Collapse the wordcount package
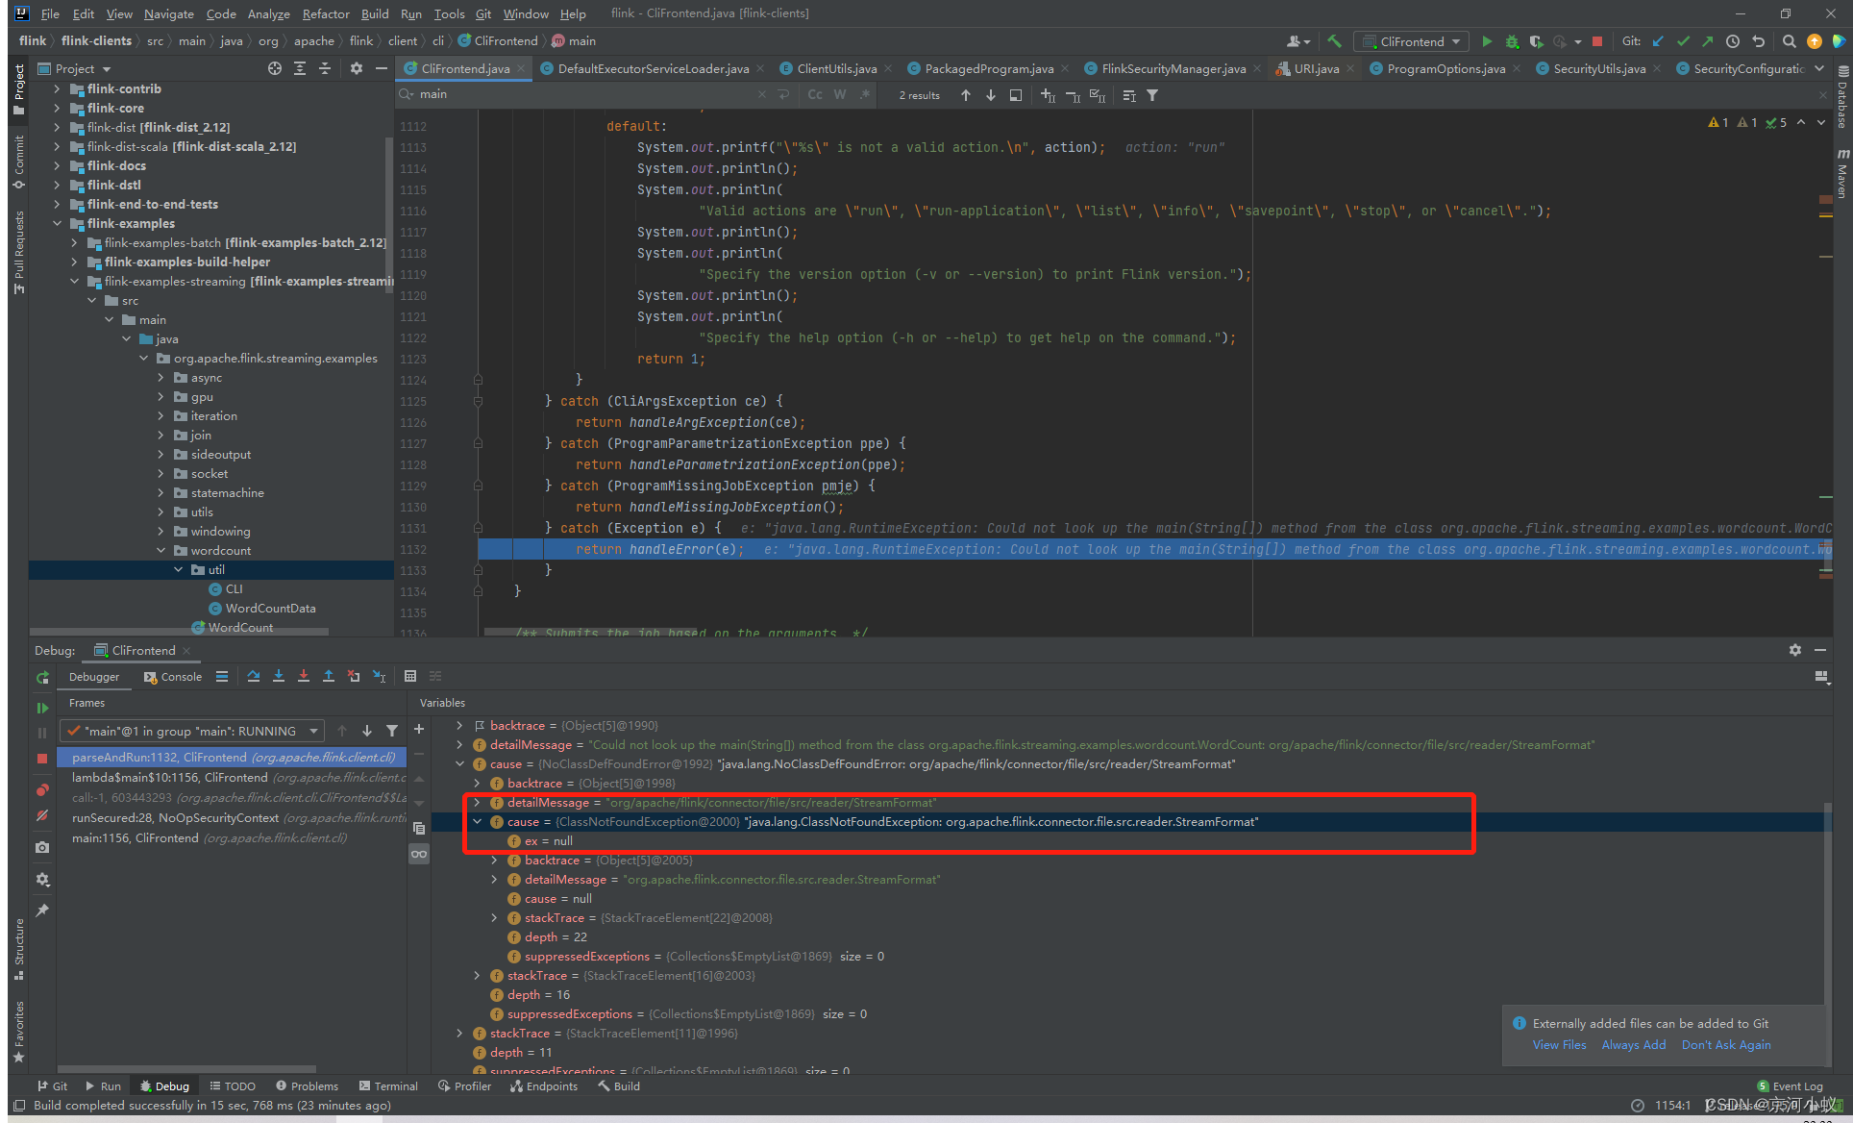Screen dimensions: 1853x1123 pos(161,550)
